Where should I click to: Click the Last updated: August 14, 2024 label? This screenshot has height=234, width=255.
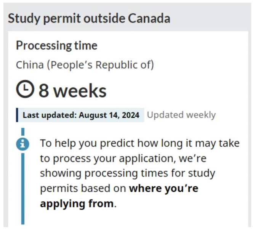coord(81,115)
